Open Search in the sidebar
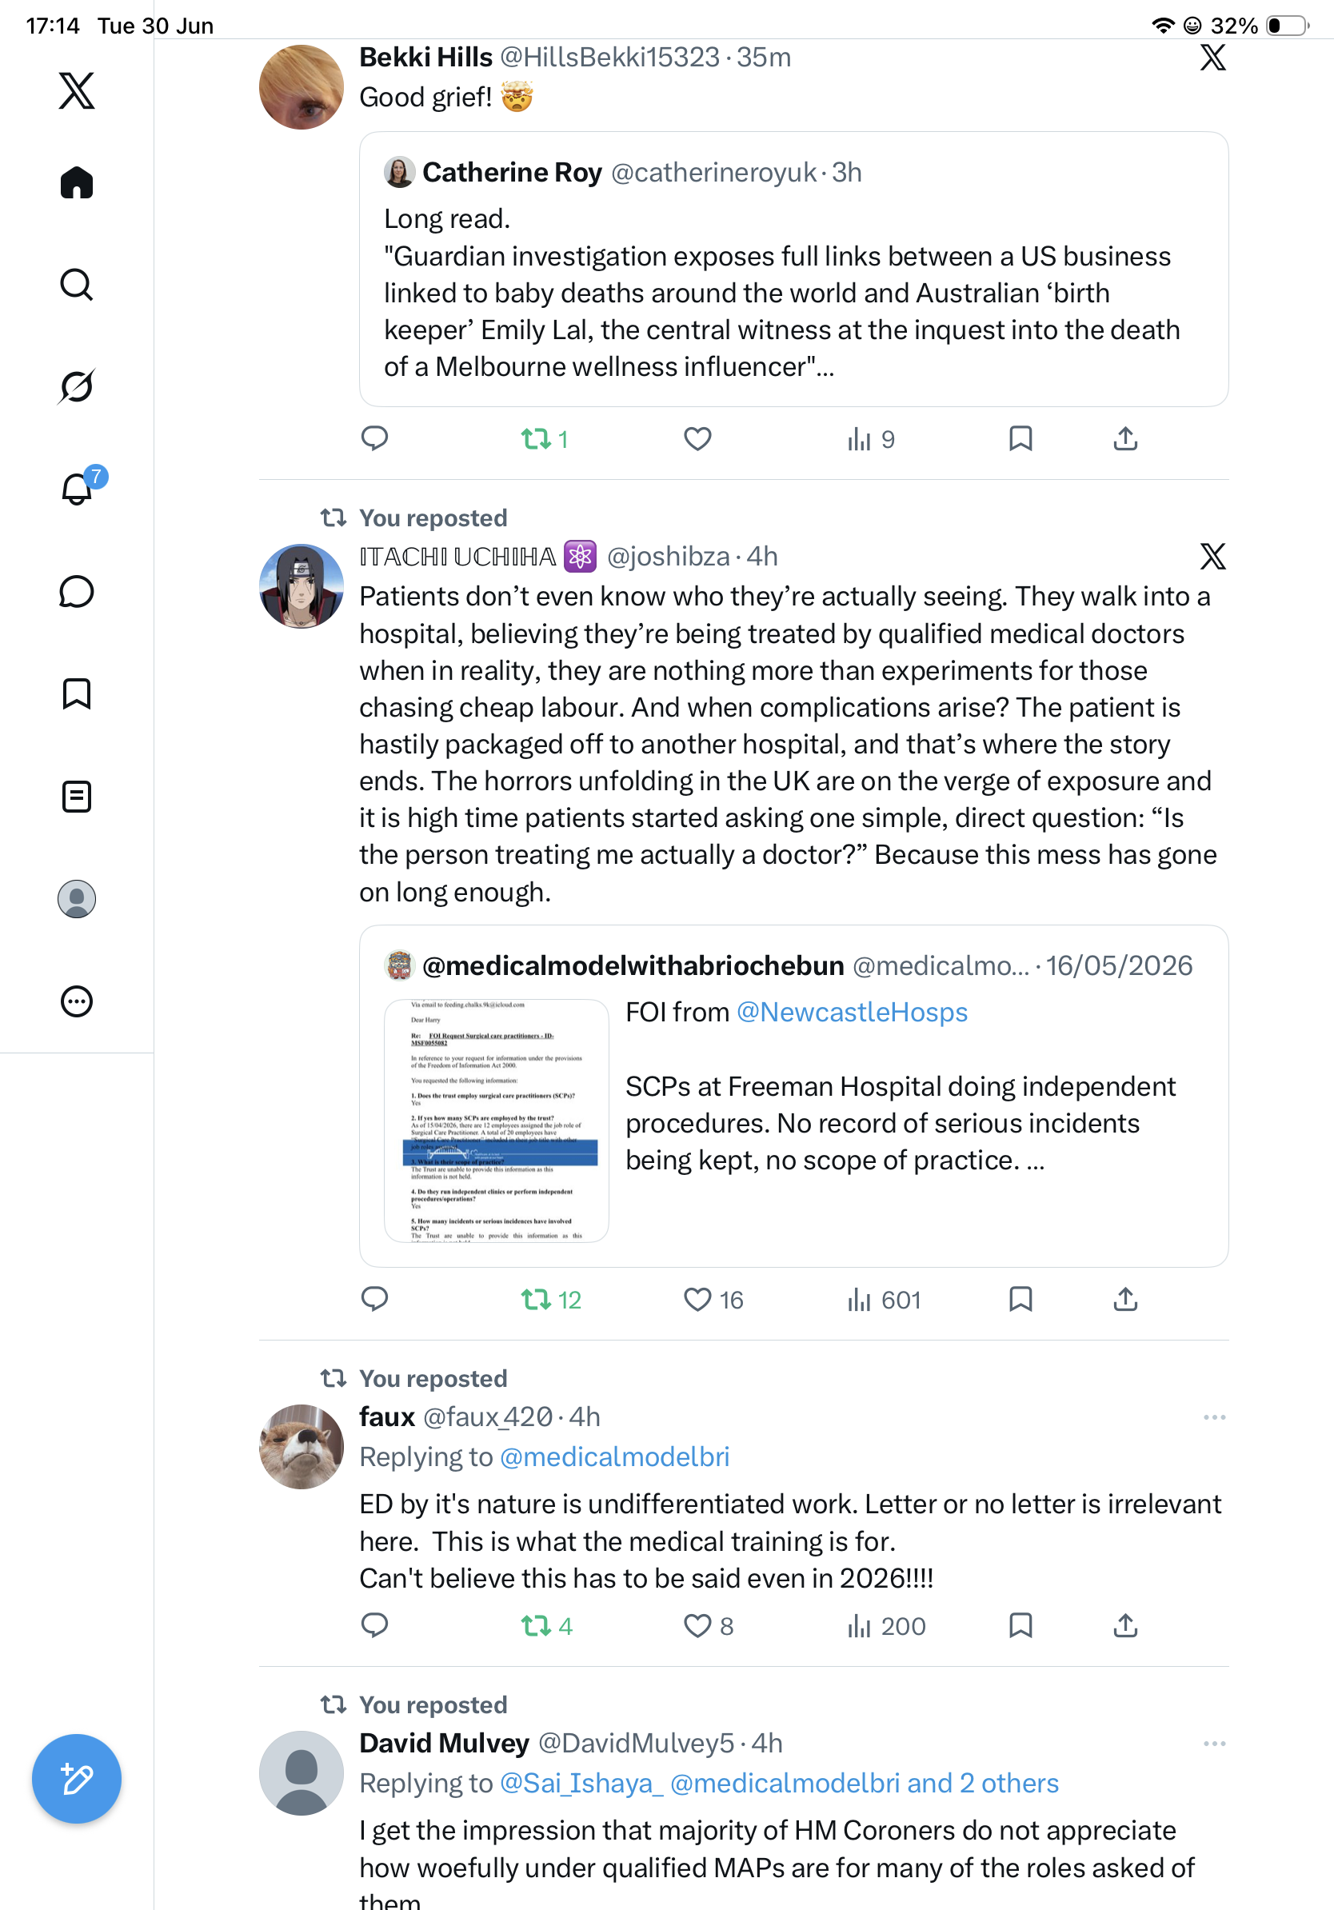Viewport: 1334px width, 1910px height. click(77, 285)
